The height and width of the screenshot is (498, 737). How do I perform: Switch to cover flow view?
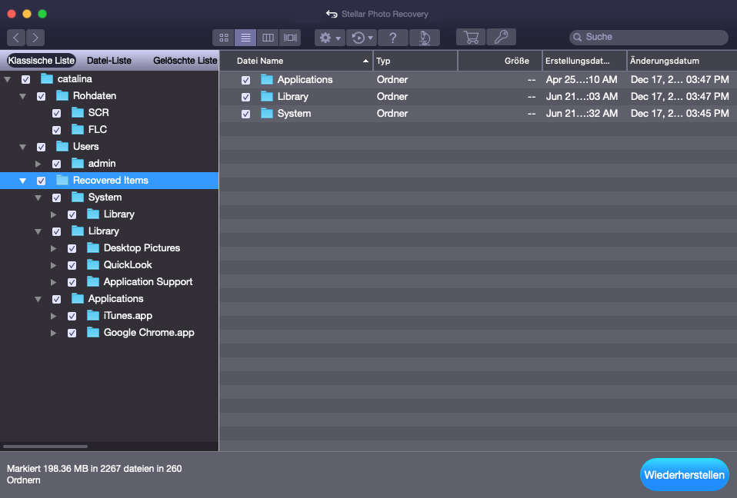(x=290, y=37)
